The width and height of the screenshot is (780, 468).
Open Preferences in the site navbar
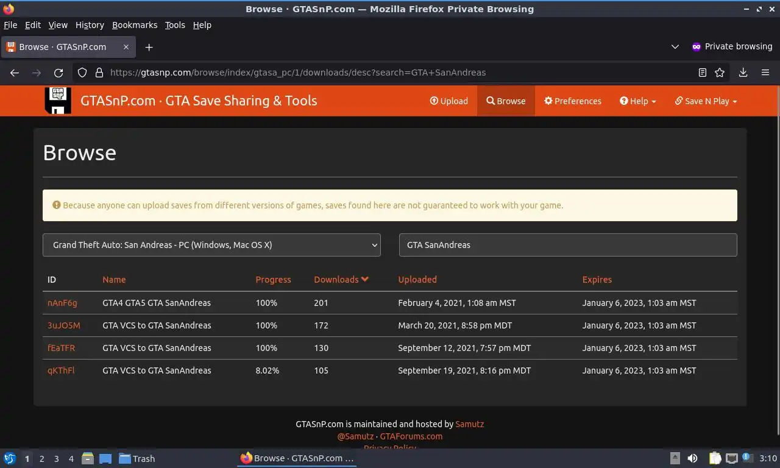click(x=573, y=101)
